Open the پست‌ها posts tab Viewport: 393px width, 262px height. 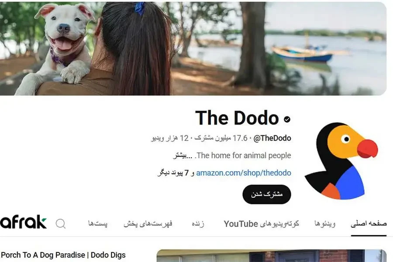98,224
